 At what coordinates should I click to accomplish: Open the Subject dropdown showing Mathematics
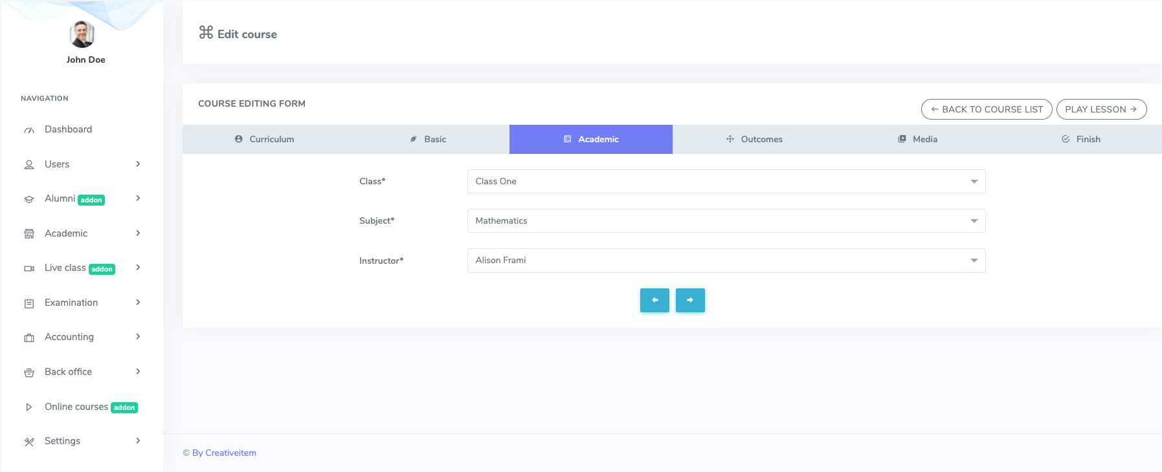(x=726, y=221)
